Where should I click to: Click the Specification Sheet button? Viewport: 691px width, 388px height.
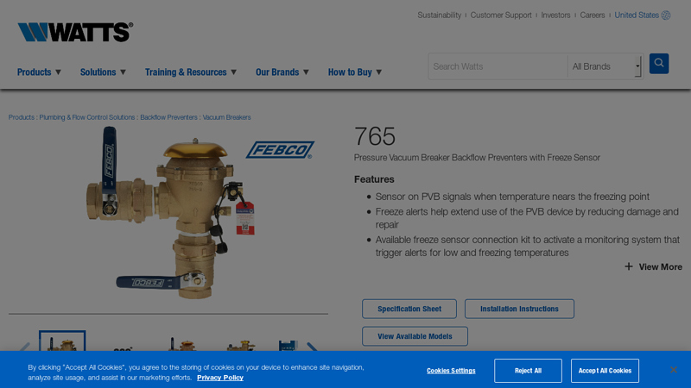coord(409,309)
